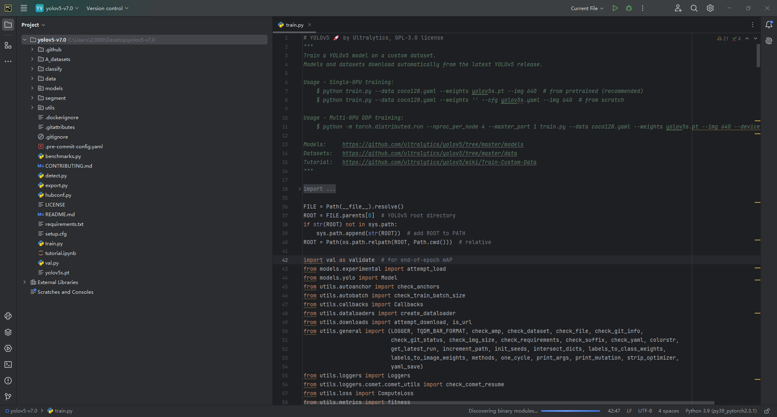Screen dimensions: 777x417
Task: Open the Problems tool window
Action: click(8, 381)
